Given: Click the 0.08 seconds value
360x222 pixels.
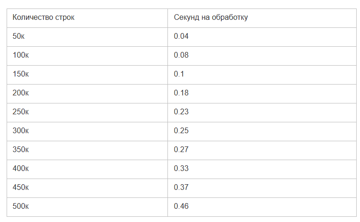Looking at the screenshot, I should click(x=181, y=55).
